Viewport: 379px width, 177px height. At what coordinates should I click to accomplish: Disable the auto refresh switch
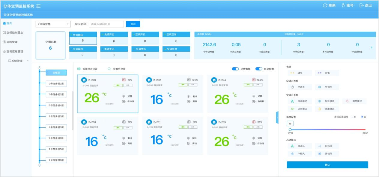pos(259,69)
